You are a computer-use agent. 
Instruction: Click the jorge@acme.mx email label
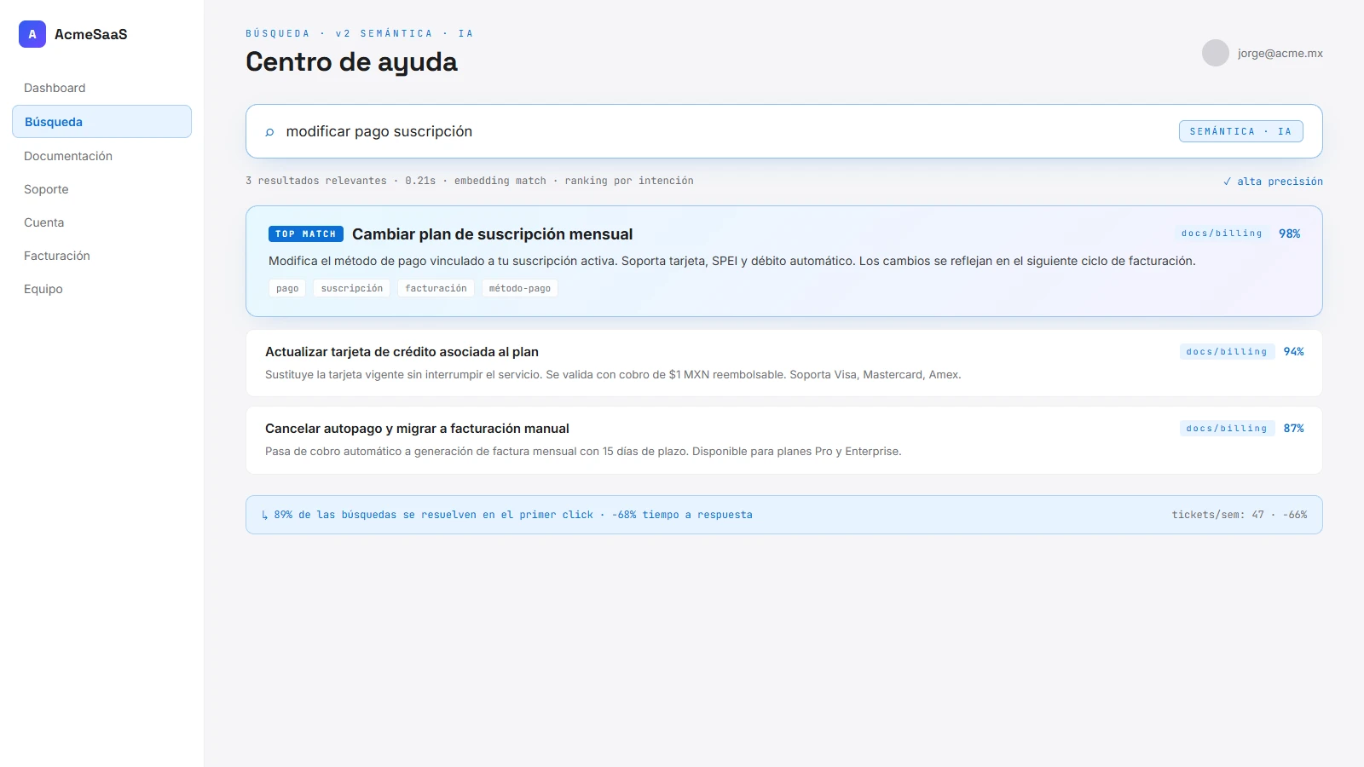coord(1280,53)
